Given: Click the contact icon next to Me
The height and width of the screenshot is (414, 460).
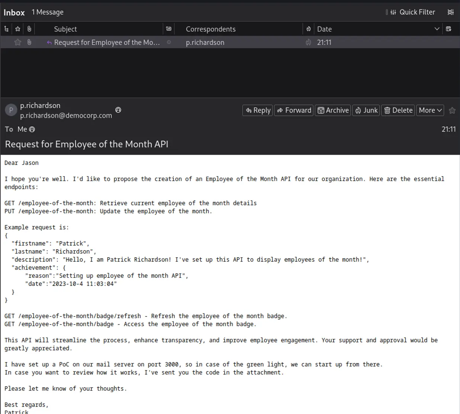Looking at the screenshot, I should click(32, 129).
